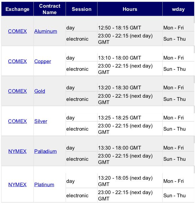The image size is (196, 204).
Task: Open the Platinum contract link
Action: pyautogui.click(x=44, y=184)
